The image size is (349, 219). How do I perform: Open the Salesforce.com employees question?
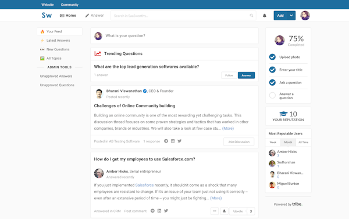pyautogui.click(x=144, y=159)
